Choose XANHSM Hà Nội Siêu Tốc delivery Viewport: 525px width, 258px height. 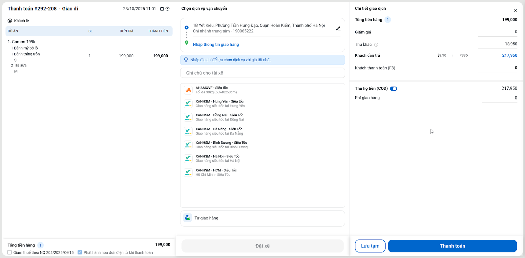[217, 158]
